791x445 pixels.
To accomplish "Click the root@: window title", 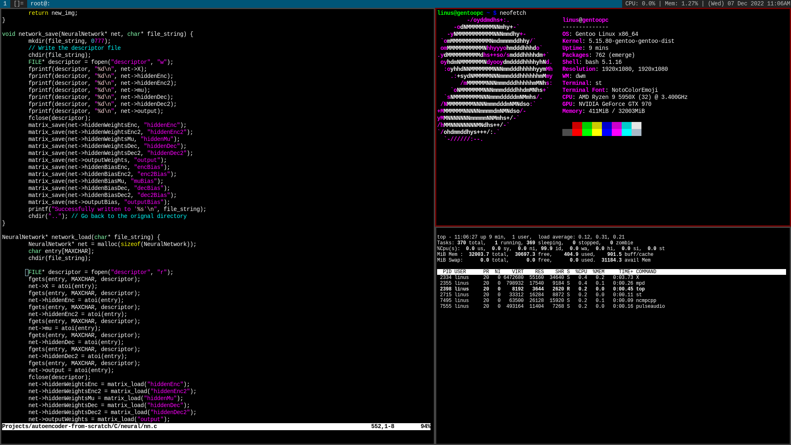I will [40, 4].
